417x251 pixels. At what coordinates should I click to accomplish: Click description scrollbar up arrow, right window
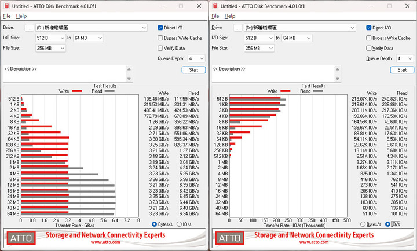point(338,69)
